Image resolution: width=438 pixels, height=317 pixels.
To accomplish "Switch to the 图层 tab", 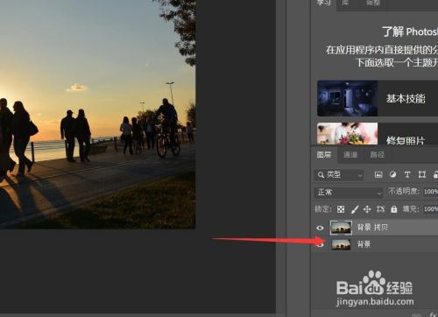I will (x=324, y=154).
